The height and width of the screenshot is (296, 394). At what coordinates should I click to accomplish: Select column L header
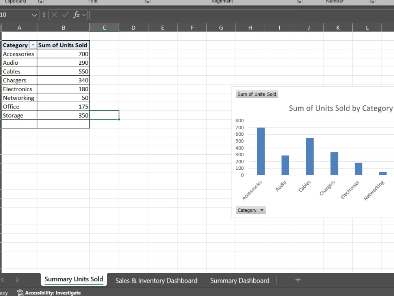pos(367,28)
